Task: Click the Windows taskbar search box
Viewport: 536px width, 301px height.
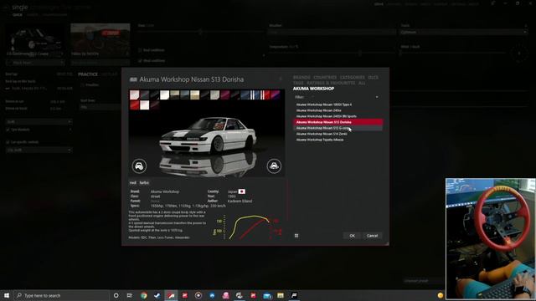Action: click(61, 295)
